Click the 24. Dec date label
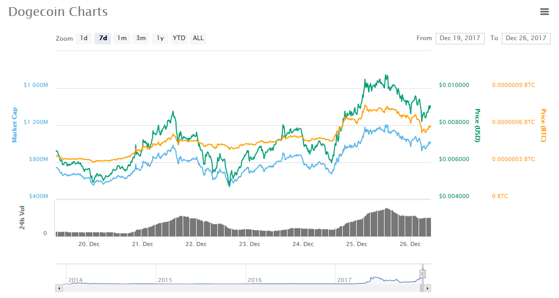The width and height of the screenshot is (559, 298). point(303,244)
